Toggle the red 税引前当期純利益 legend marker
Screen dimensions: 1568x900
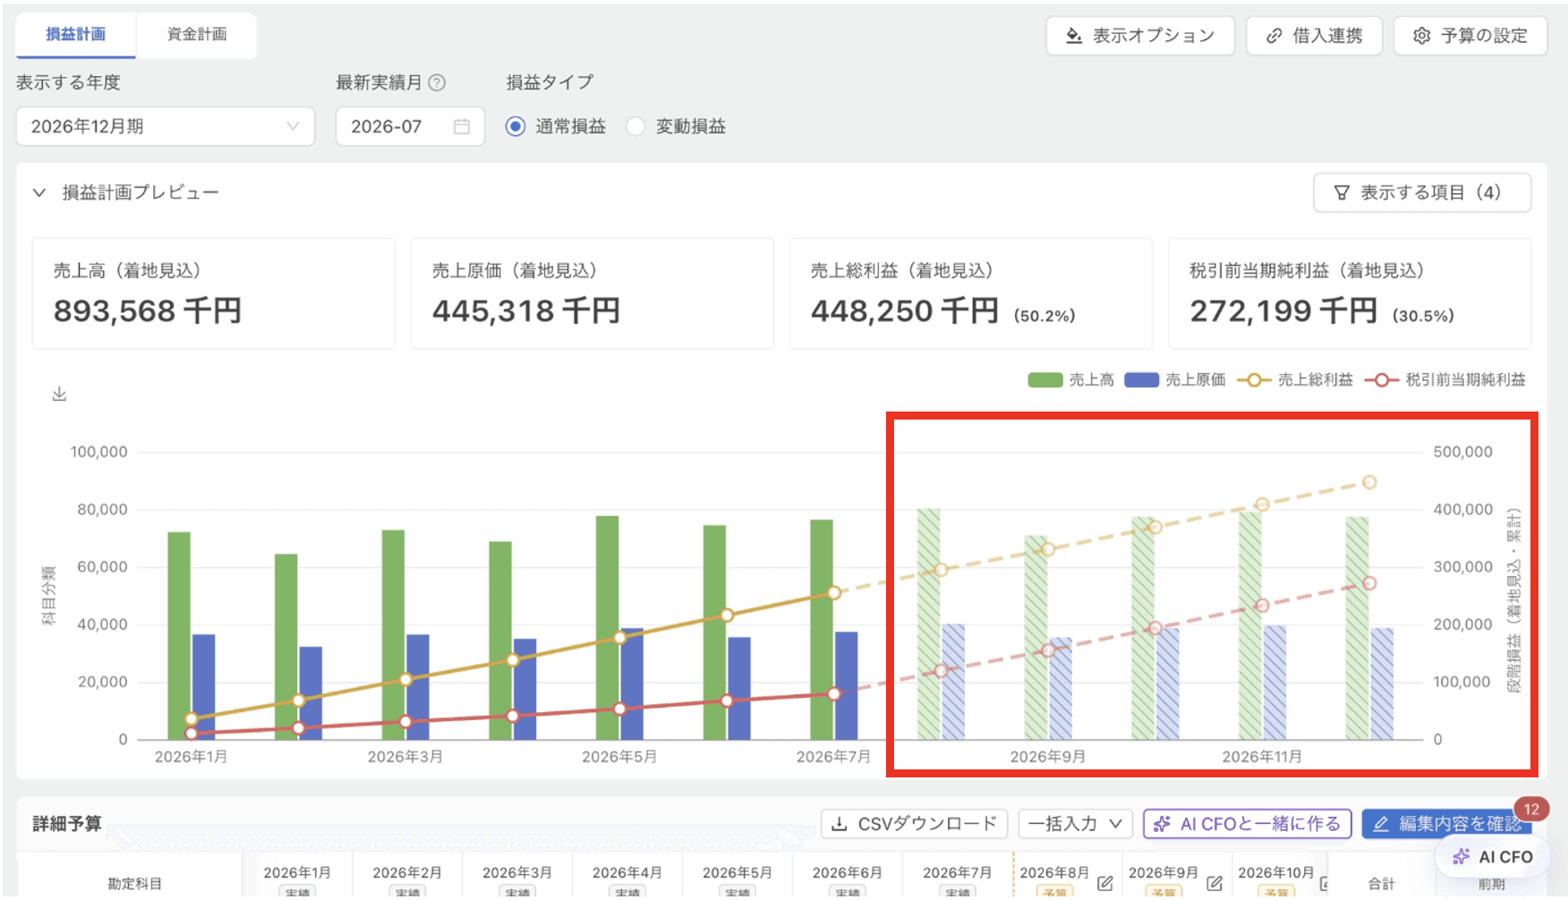[1382, 380]
